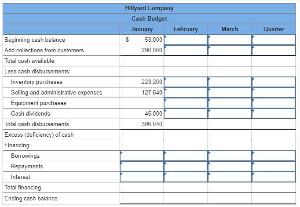300x207 pixels.
Task: Select Quarter inventory purchases input
Action: click(x=274, y=82)
